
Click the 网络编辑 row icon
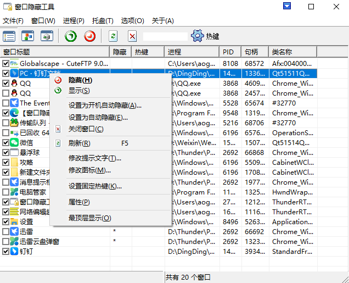click(x=14, y=212)
